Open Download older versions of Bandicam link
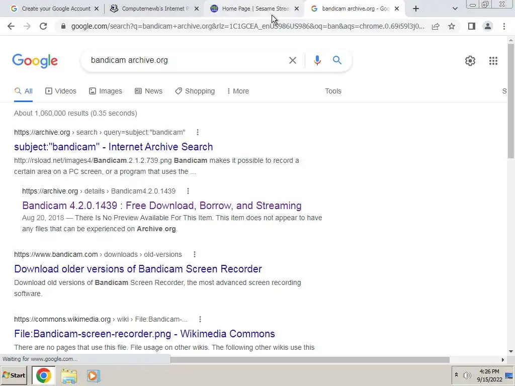The width and height of the screenshot is (515, 386). 138,269
